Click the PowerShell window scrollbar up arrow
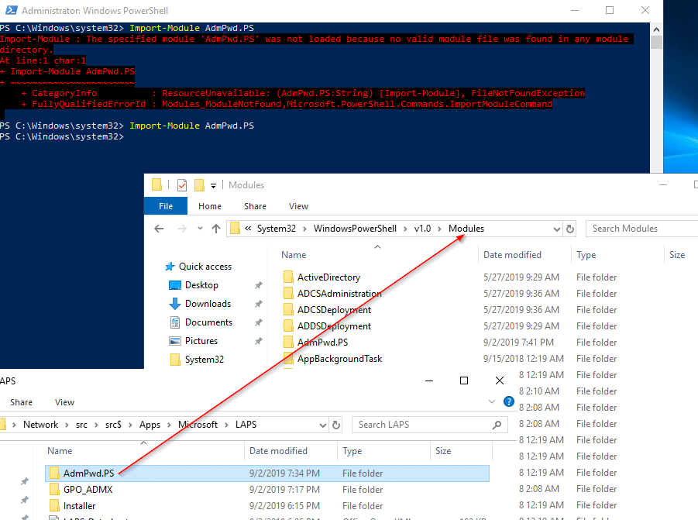This screenshot has height=520, width=698. click(657, 28)
